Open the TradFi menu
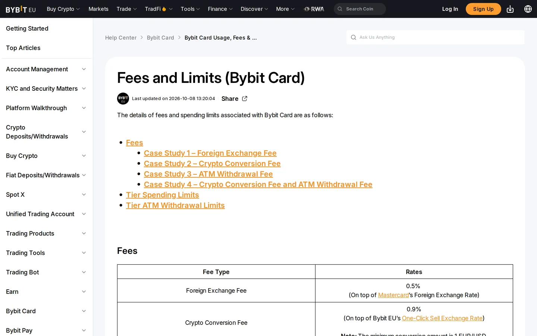Viewport: 537px width, 336px height. click(158, 9)
